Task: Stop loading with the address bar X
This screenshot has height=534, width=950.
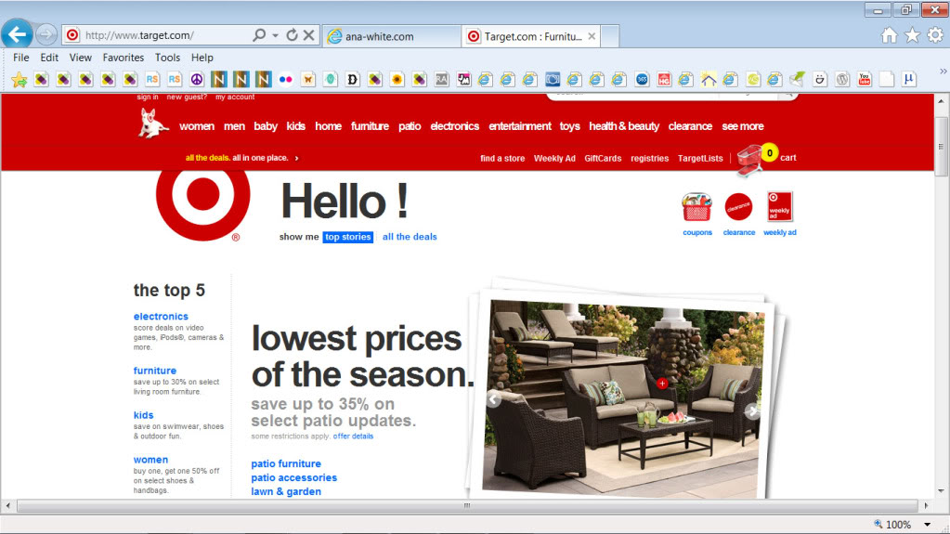Action: click(x=309, y=35)
